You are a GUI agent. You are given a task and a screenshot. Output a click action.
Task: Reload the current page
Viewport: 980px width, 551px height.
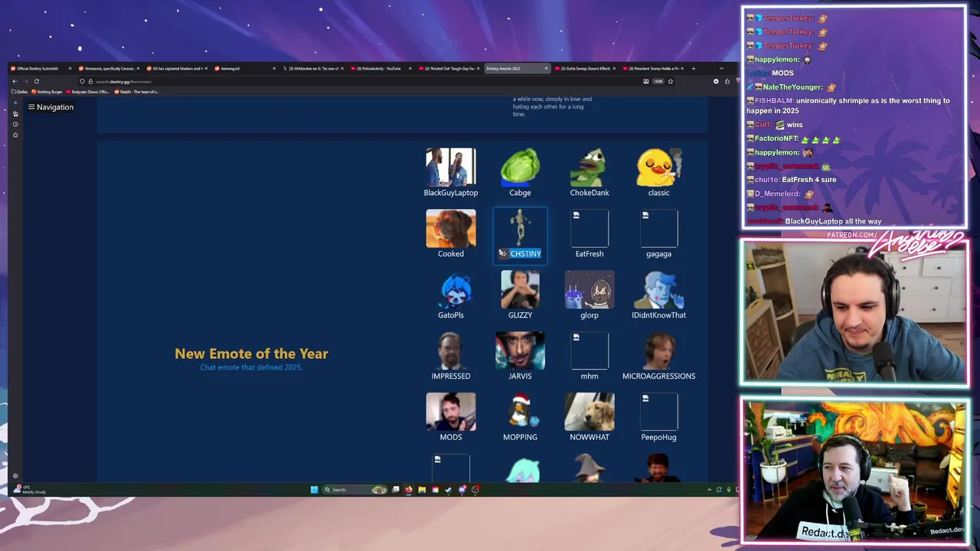[36, 81]
